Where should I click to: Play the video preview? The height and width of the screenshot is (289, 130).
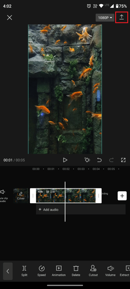point(65,160)
